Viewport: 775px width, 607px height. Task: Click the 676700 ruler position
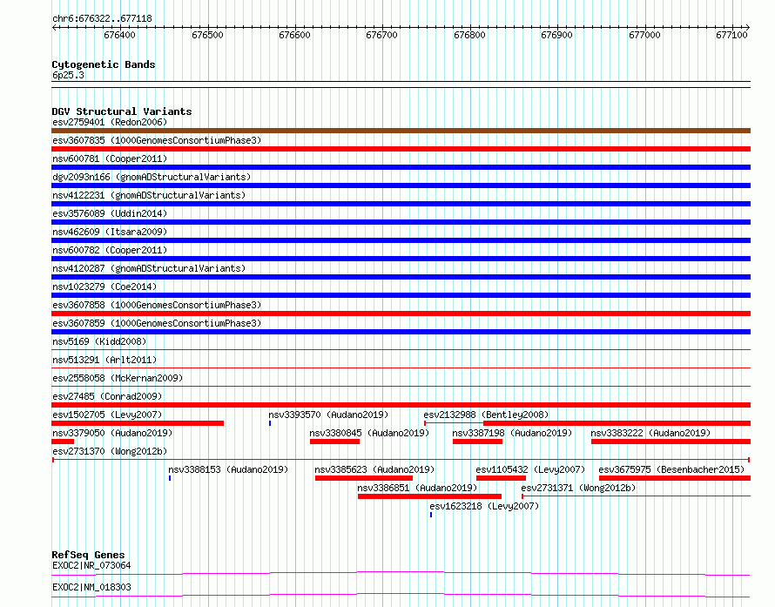point(381,35)
